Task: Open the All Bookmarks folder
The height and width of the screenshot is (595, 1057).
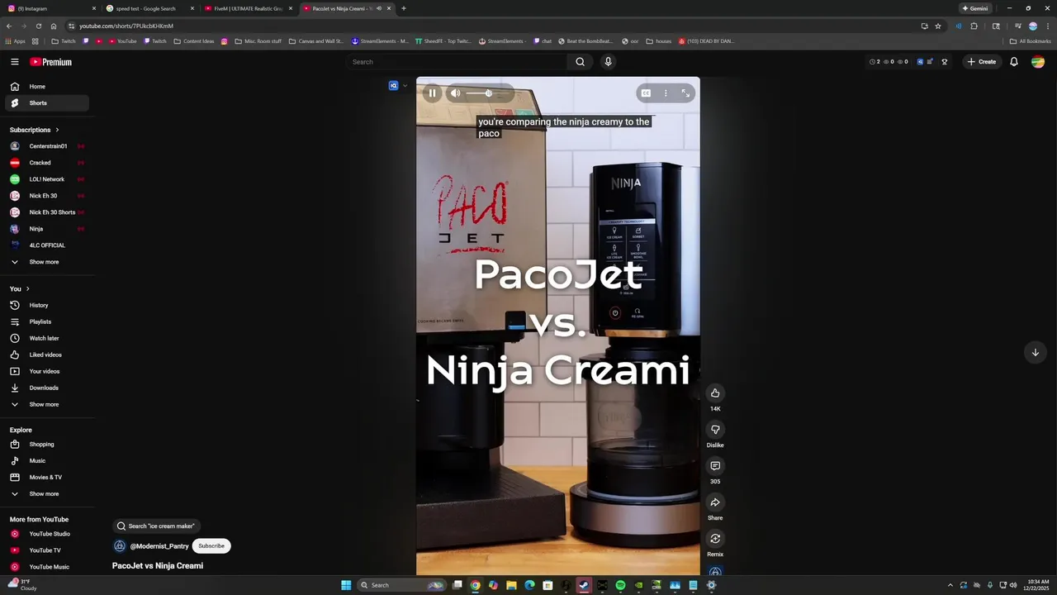Action: (x=1031, y=41)
